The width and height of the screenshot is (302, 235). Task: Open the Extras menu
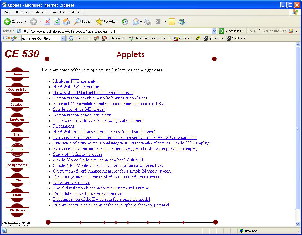74,12
